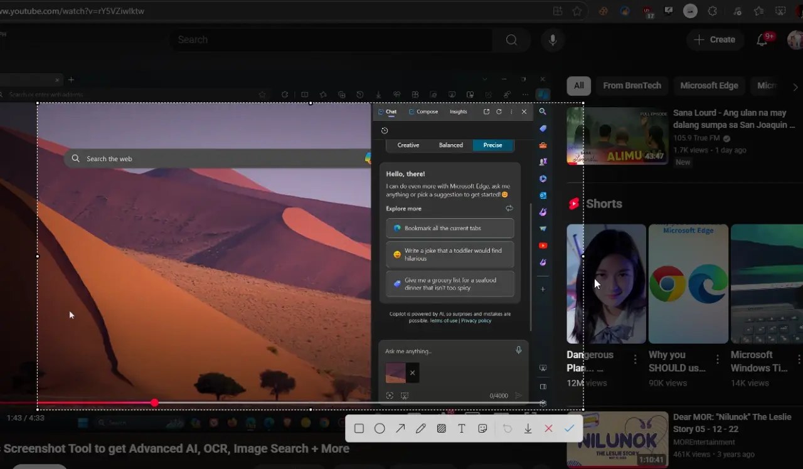Click Terms of use link in Copilot pane
Screen dimensions: 803x469
point(444,320)
